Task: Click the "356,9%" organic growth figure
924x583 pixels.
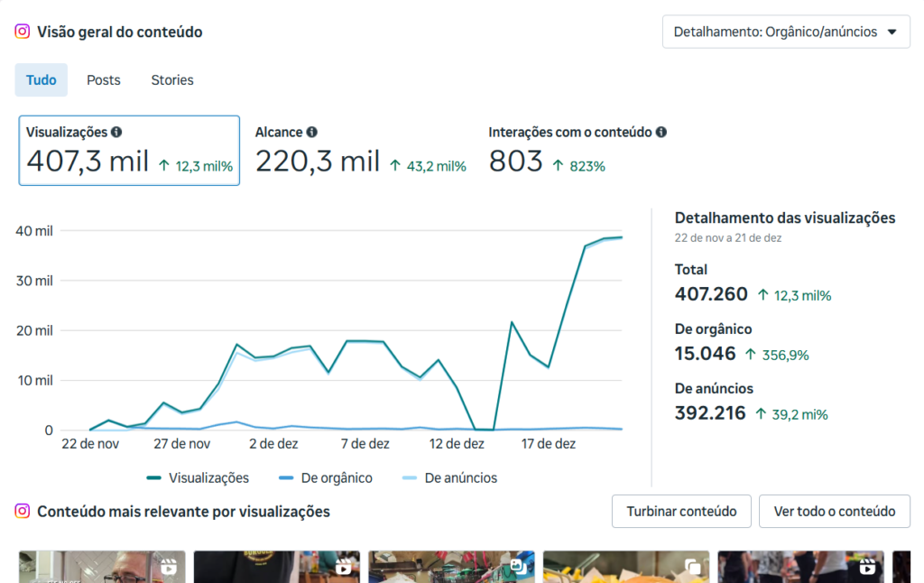Action: [x=785, y=356]
